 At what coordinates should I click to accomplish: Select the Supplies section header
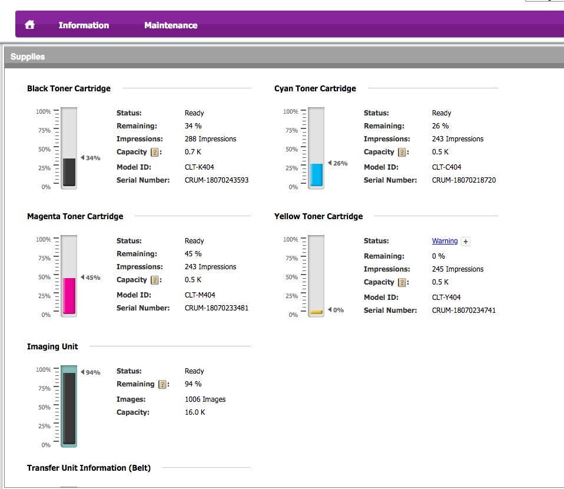tap(28, 57)
